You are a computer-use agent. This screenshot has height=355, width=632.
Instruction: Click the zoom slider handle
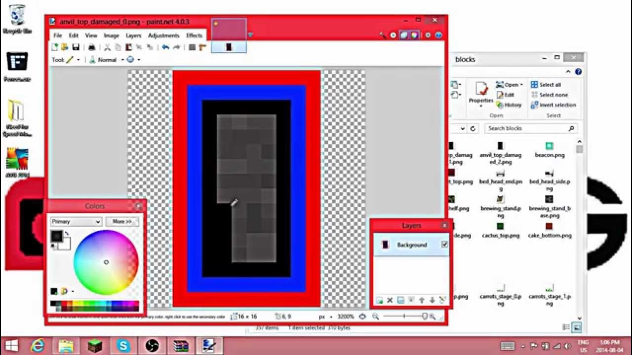click(x=425, y=317)
